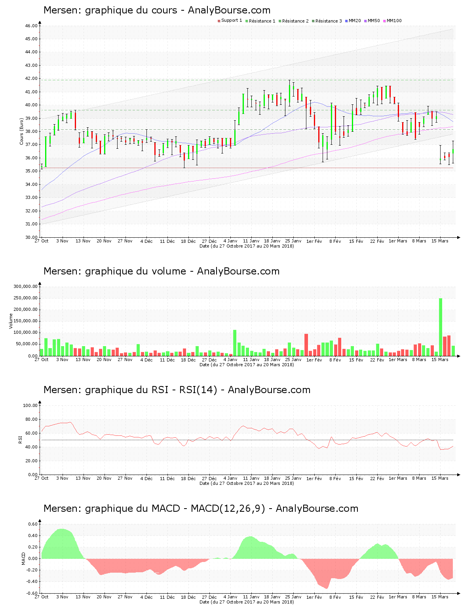This screenshot has height=613, width=475.
Task: Click the date range caption under MACD chart
Action: pyautogui.click(x=247, y=602)
